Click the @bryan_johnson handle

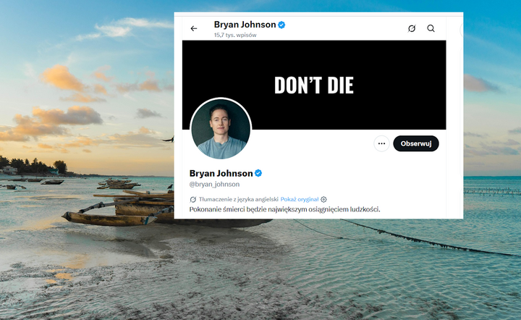(x=214, y=184)
